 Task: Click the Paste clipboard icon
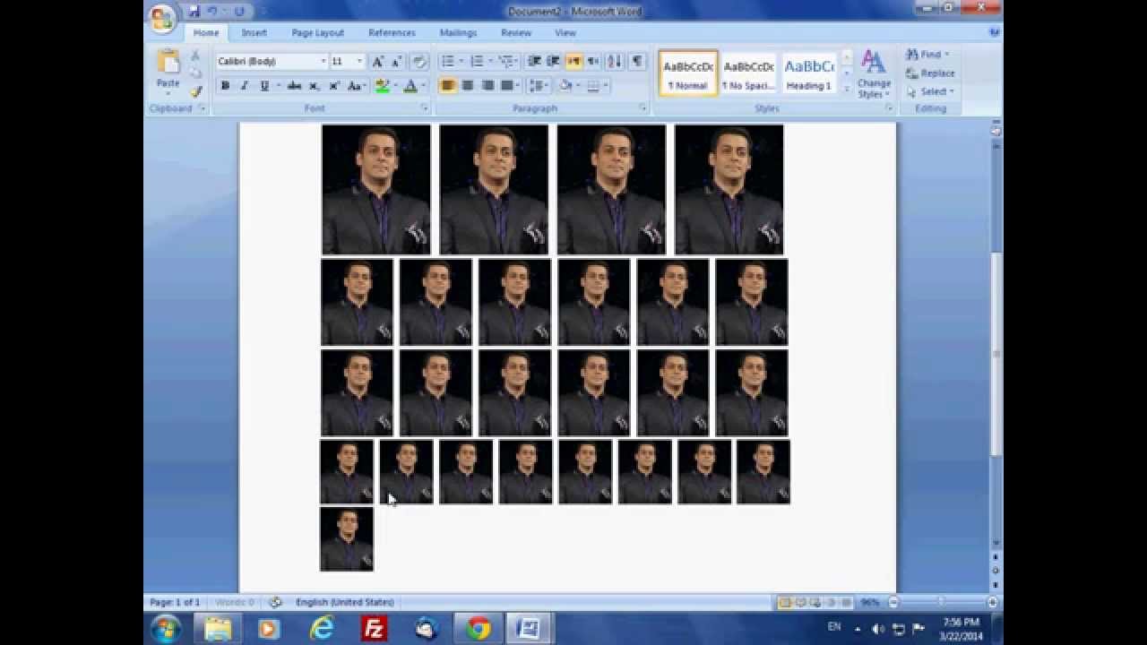168,61
